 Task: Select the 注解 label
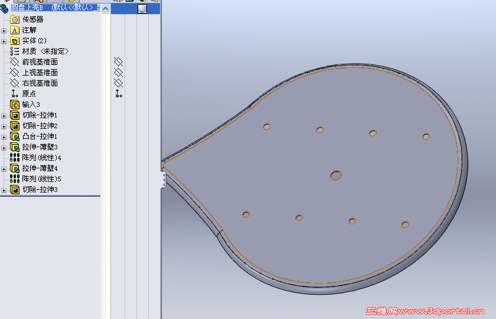point(29,30)
